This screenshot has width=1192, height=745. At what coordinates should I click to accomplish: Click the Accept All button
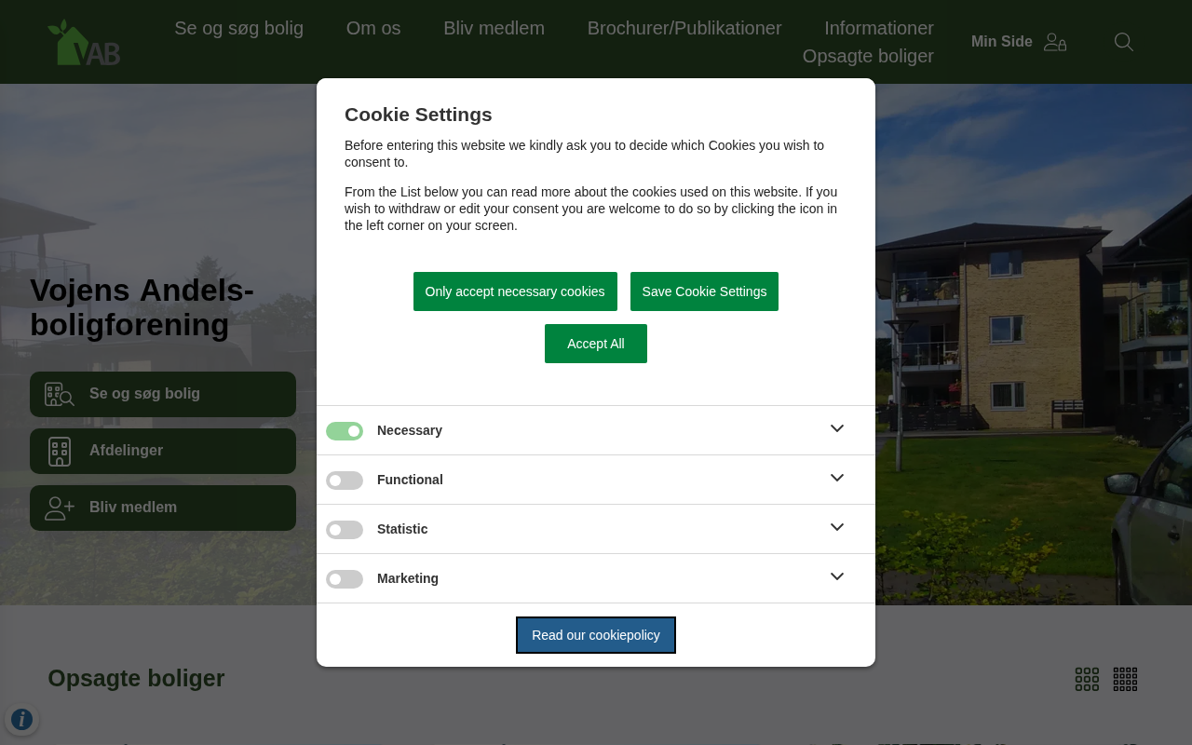[596, 344]
